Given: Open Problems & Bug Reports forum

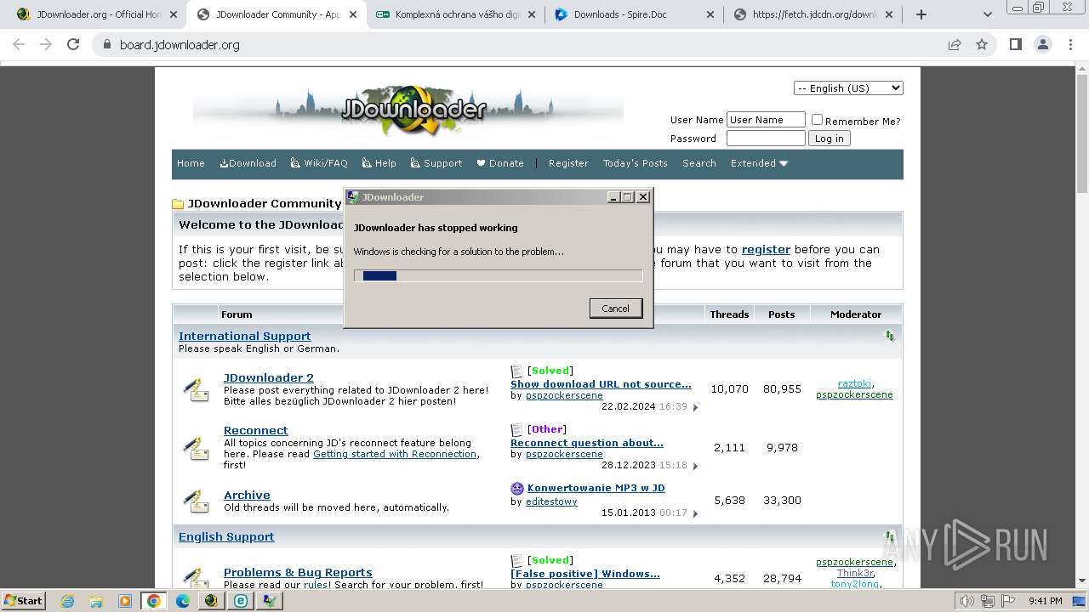Looking at the screenshot, I should tap(298, 572).
